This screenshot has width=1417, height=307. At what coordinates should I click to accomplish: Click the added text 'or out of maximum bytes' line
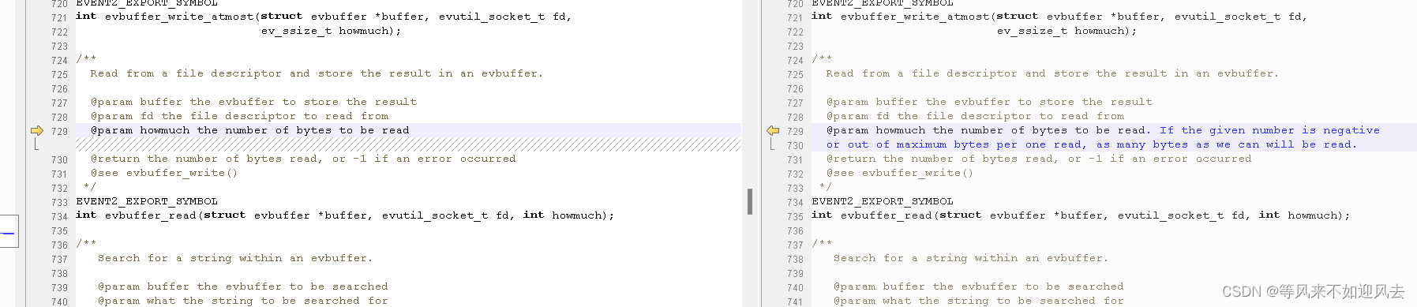click(1091, 144)
